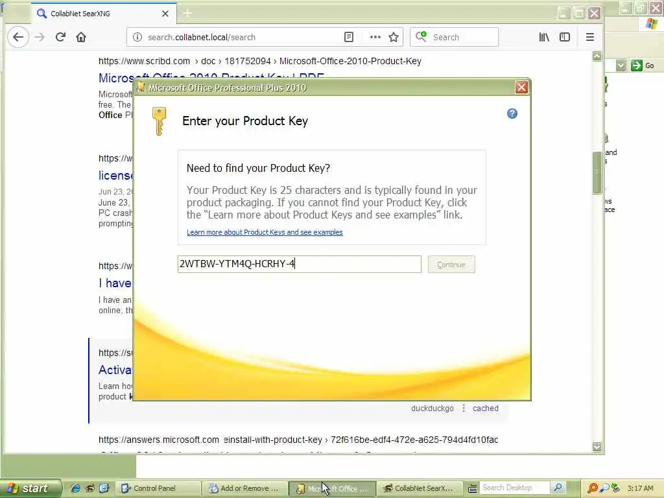The height and width of the screenshot is (498, 664).
Task: Open the help icon in the Office dialog
Action: (x=512, y=113)
